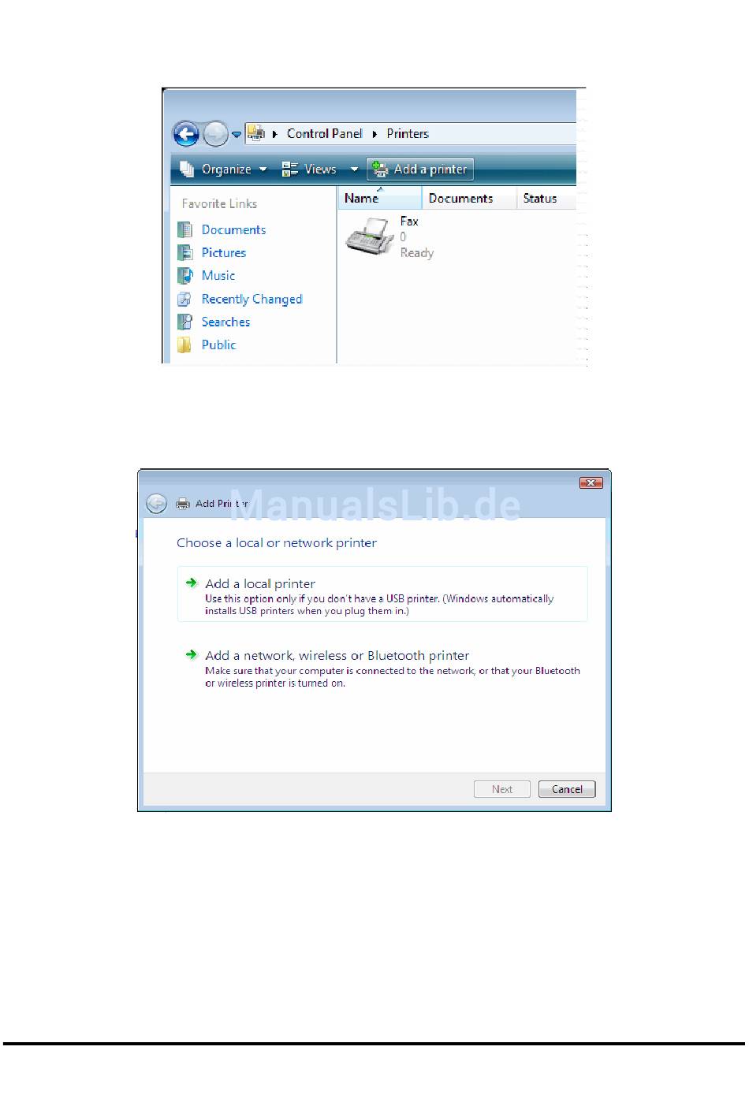749x1095 pixels.
Task: Expand the Views dropdown arrow
Action: (x=354, y=169)
